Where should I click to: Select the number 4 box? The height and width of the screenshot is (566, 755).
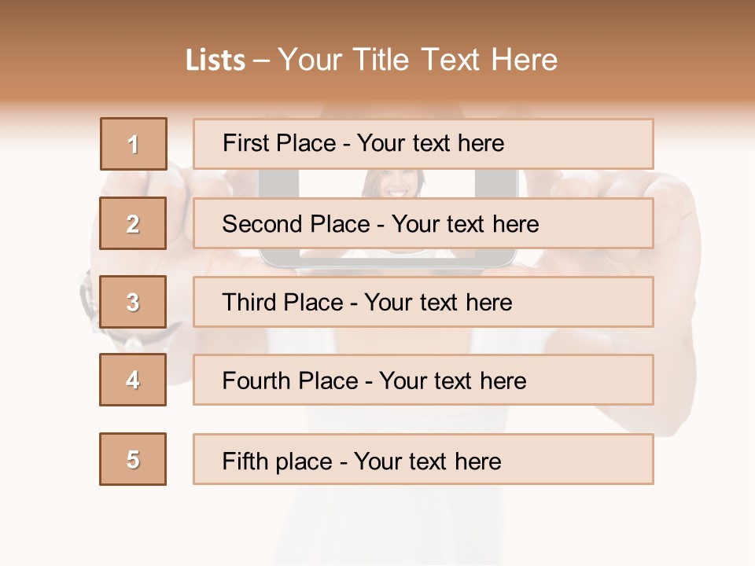tap(133, 380)
